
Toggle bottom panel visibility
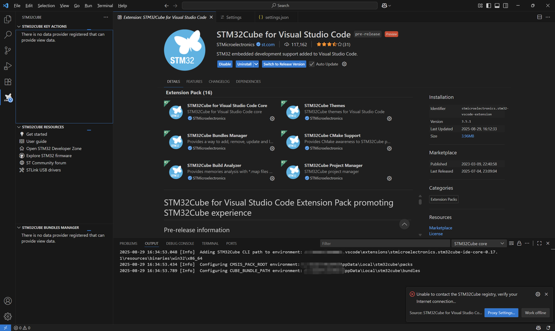click(x=497, y=6)
